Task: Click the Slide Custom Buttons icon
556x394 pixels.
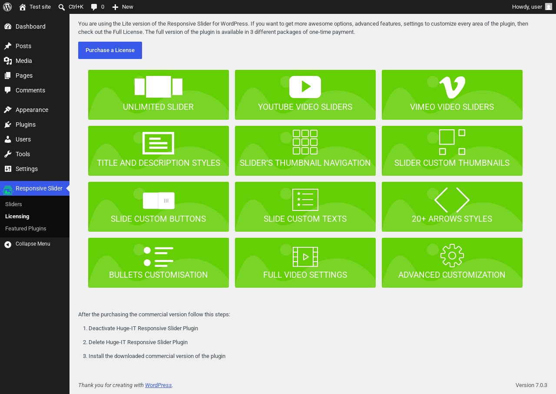Action: coord(159,200)
